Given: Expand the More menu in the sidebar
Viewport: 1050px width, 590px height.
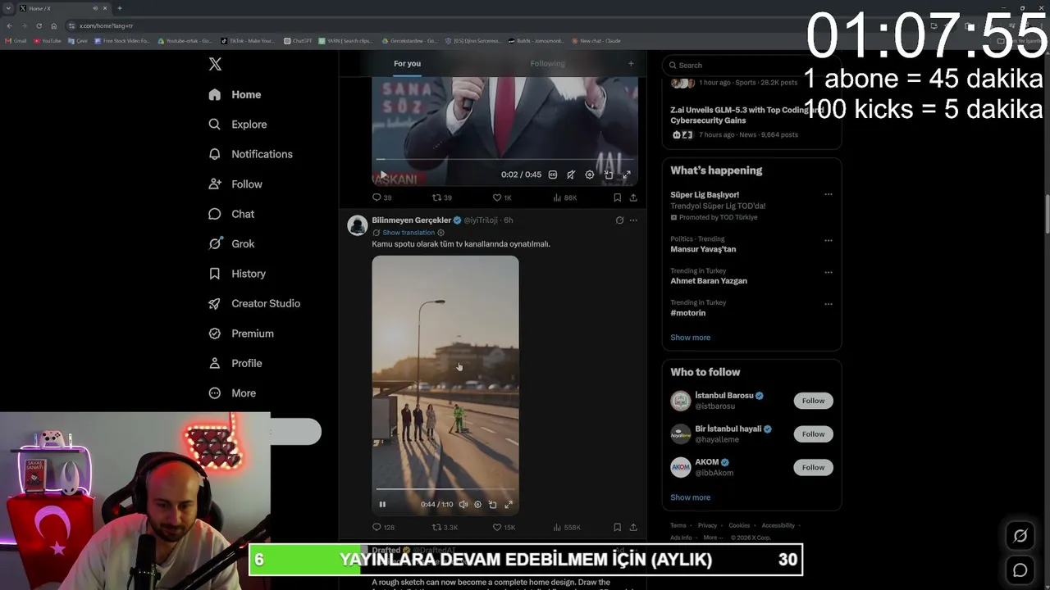Looking at the screenshot, I should click(232, 393).
